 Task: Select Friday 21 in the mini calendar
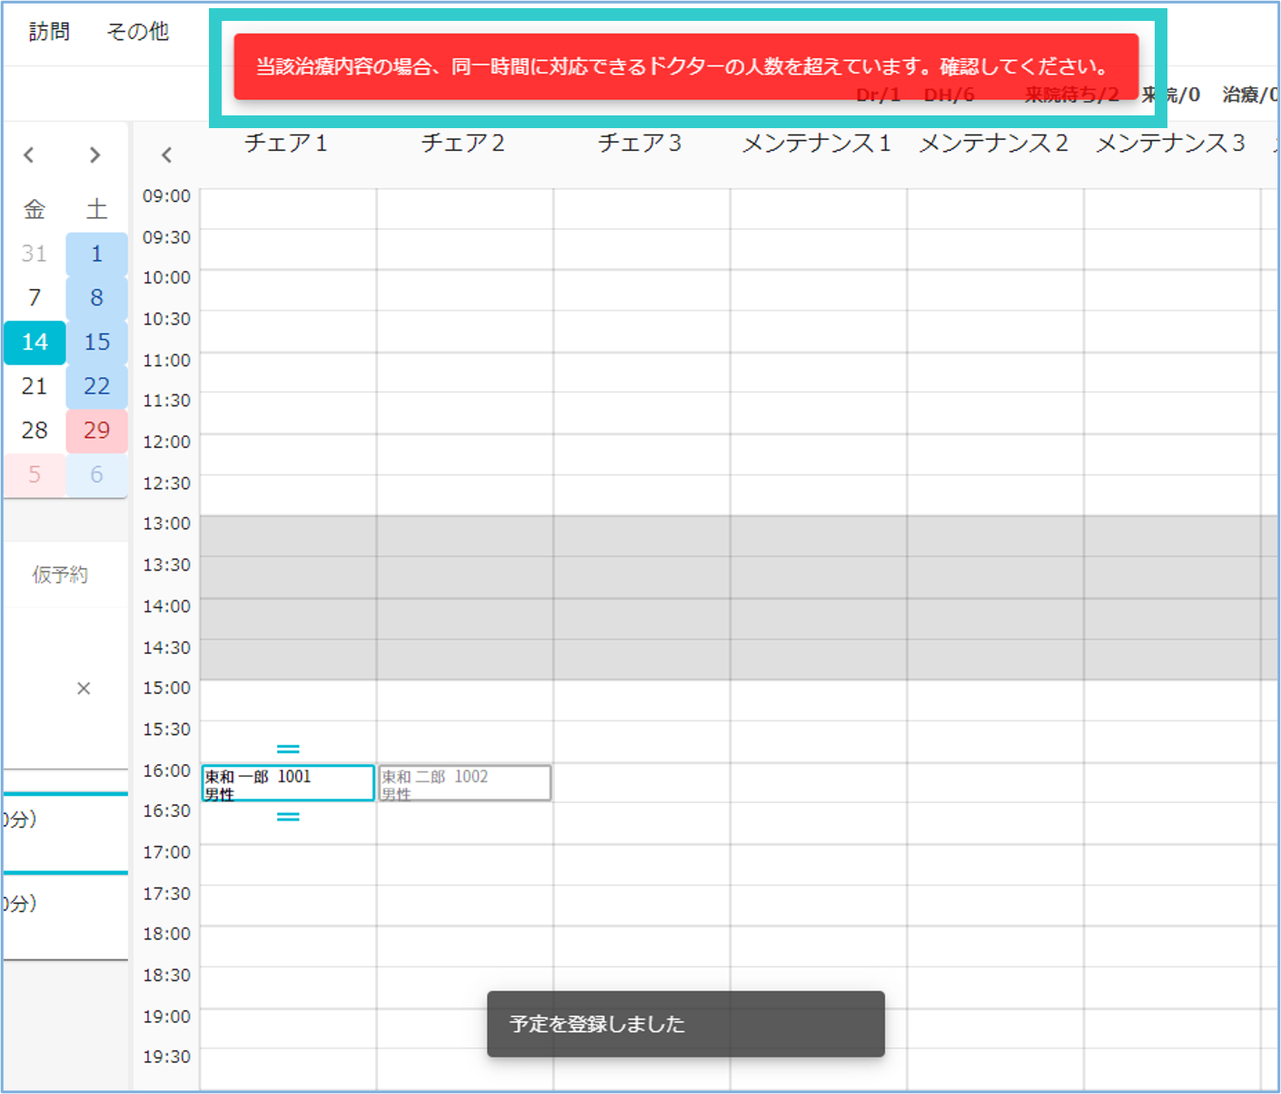(35, 386)
